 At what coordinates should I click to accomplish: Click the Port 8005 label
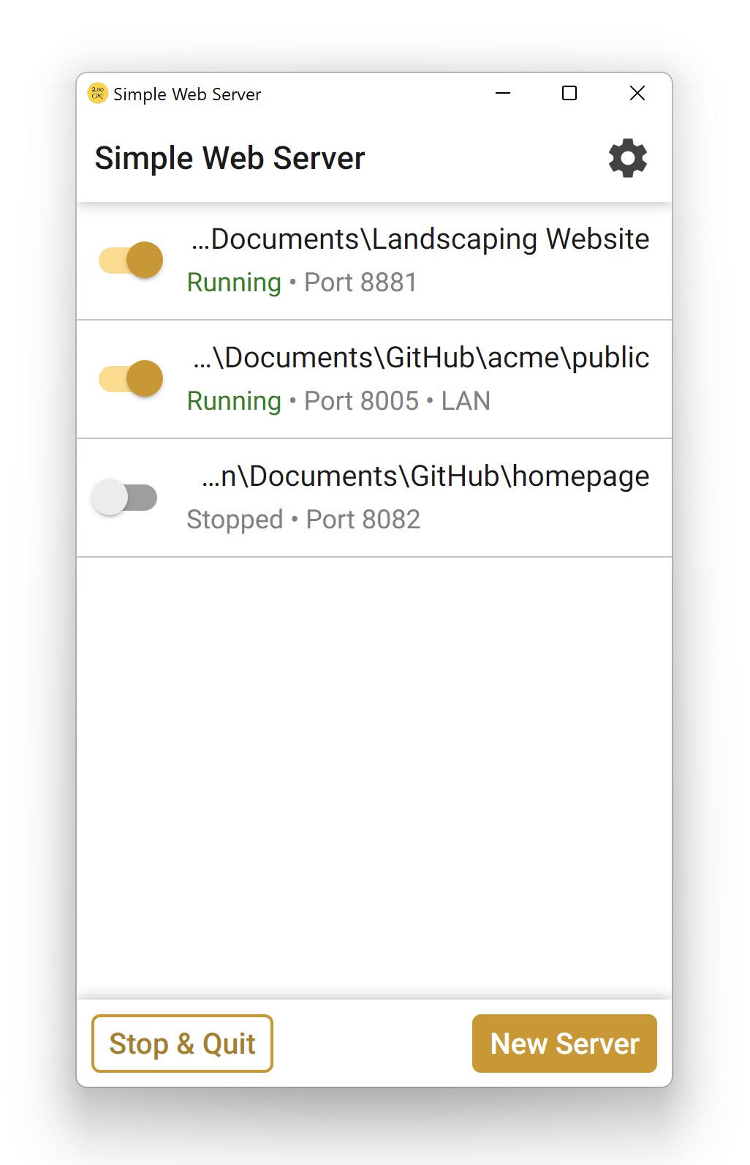point(361,401)
